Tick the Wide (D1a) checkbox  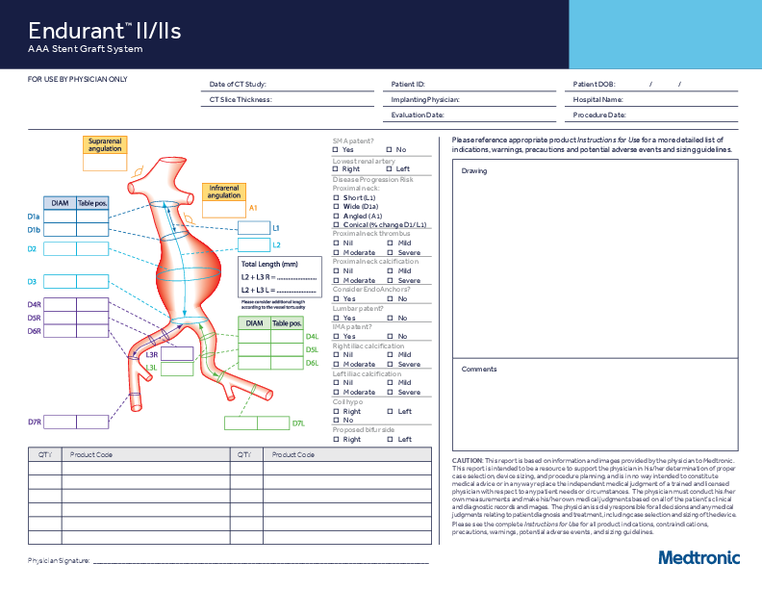[x=336, y=207]
